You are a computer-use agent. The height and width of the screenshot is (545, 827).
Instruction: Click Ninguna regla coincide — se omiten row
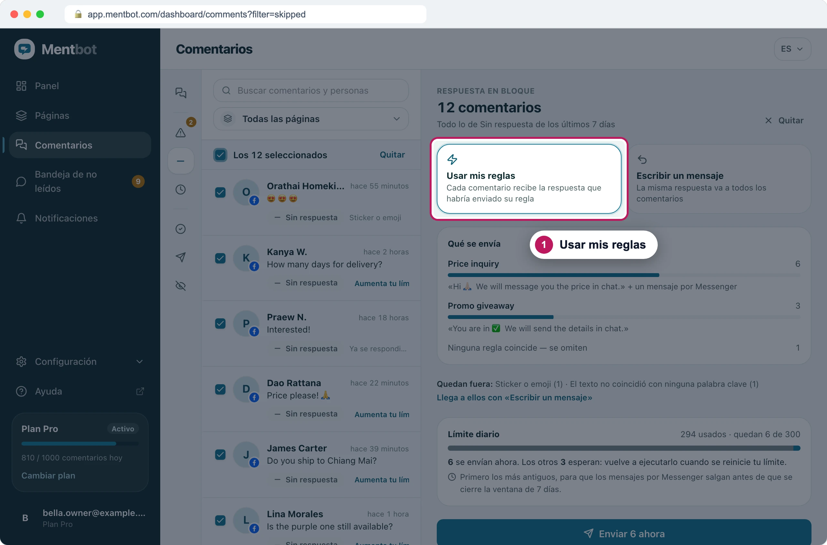pos(623,348)
